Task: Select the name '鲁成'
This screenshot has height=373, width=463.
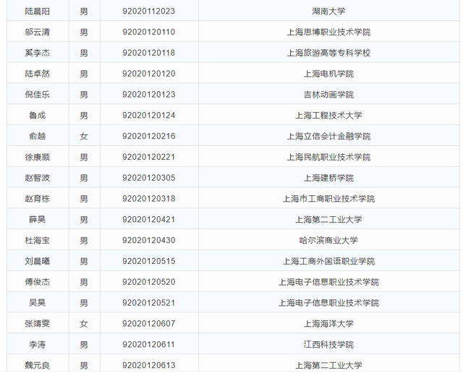Action: [x=37, y=115]
